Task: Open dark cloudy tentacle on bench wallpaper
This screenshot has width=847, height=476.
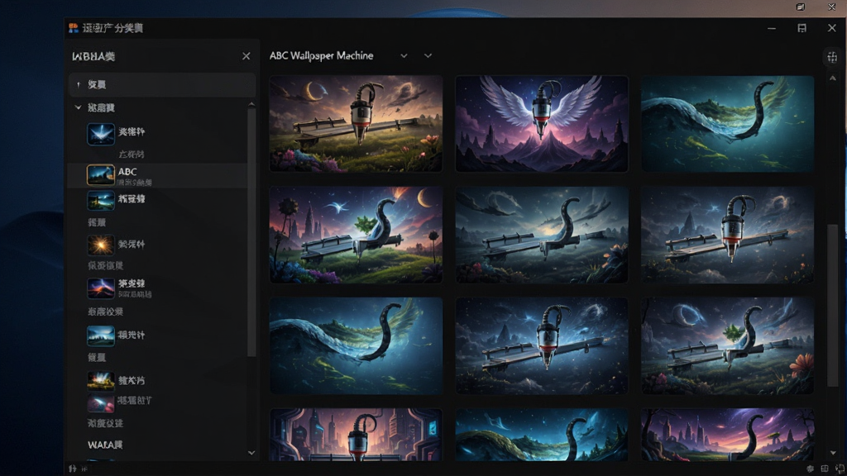Action: point(542,235)
